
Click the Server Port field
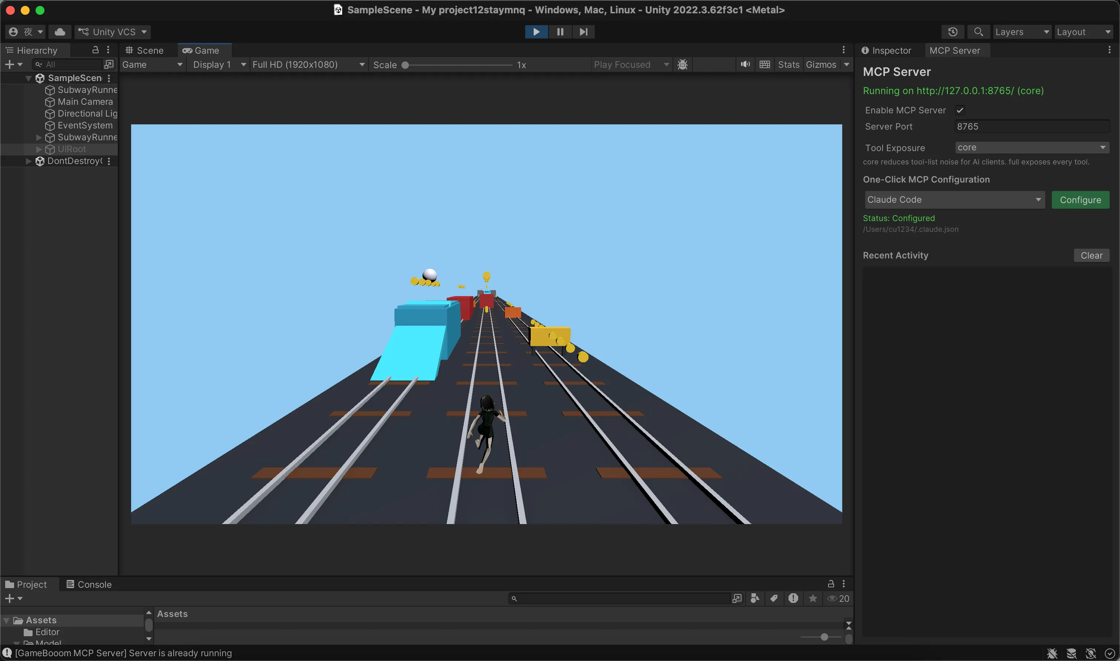1032,127
